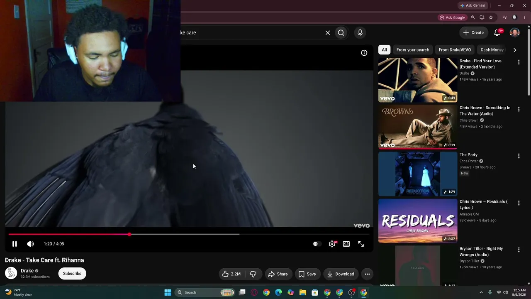This screenshot has height=299, width=531.
Task: Share the Take Care video
Action: (x=278, y=274)
